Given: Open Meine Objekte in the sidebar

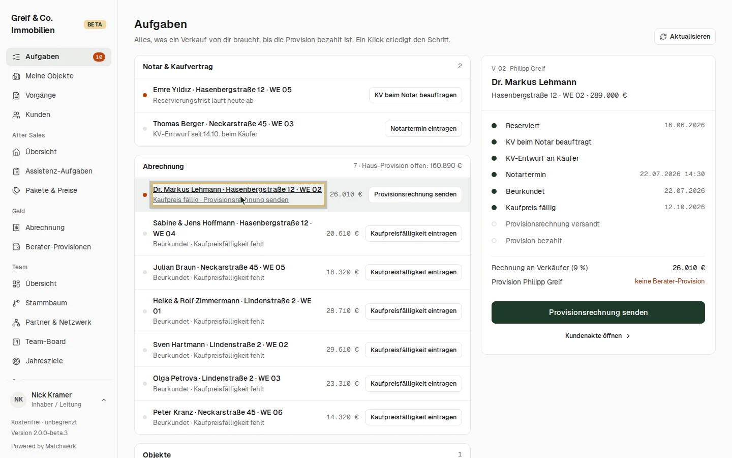Looking at the screenshot, I should point(58,76).
